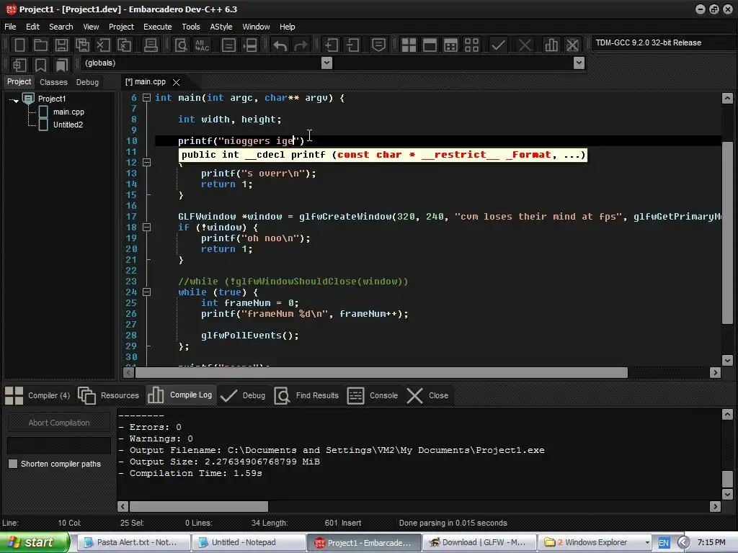This screenshot has width=738, height=553.
Task: Click the Insert snippet icon left of bookmarks
Action: tap(19, 64)
